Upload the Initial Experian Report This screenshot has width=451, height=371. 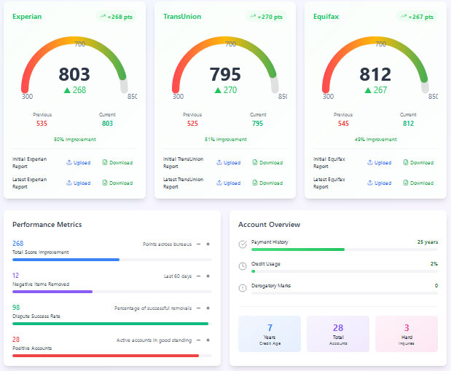(78, 162)
